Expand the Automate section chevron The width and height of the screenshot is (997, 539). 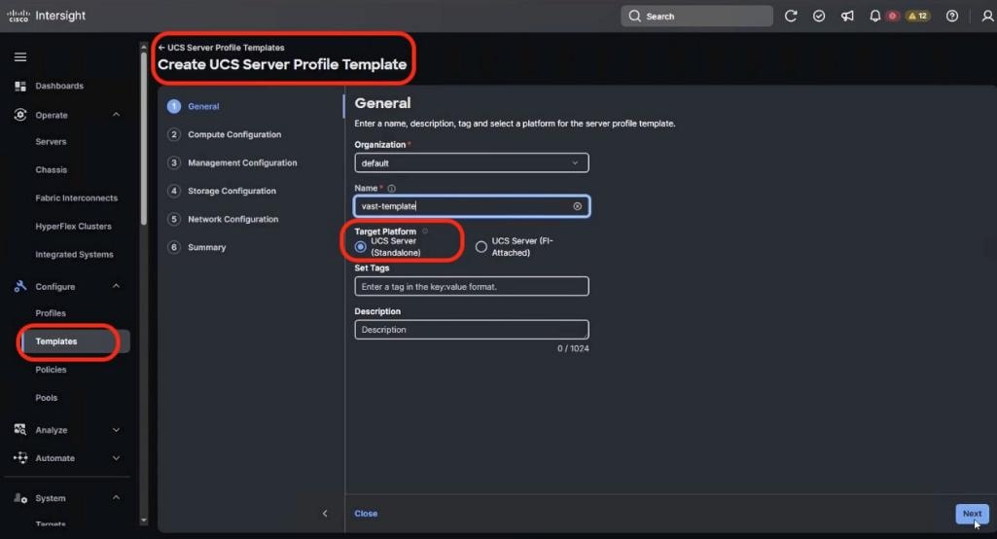(x=117, y=457)
